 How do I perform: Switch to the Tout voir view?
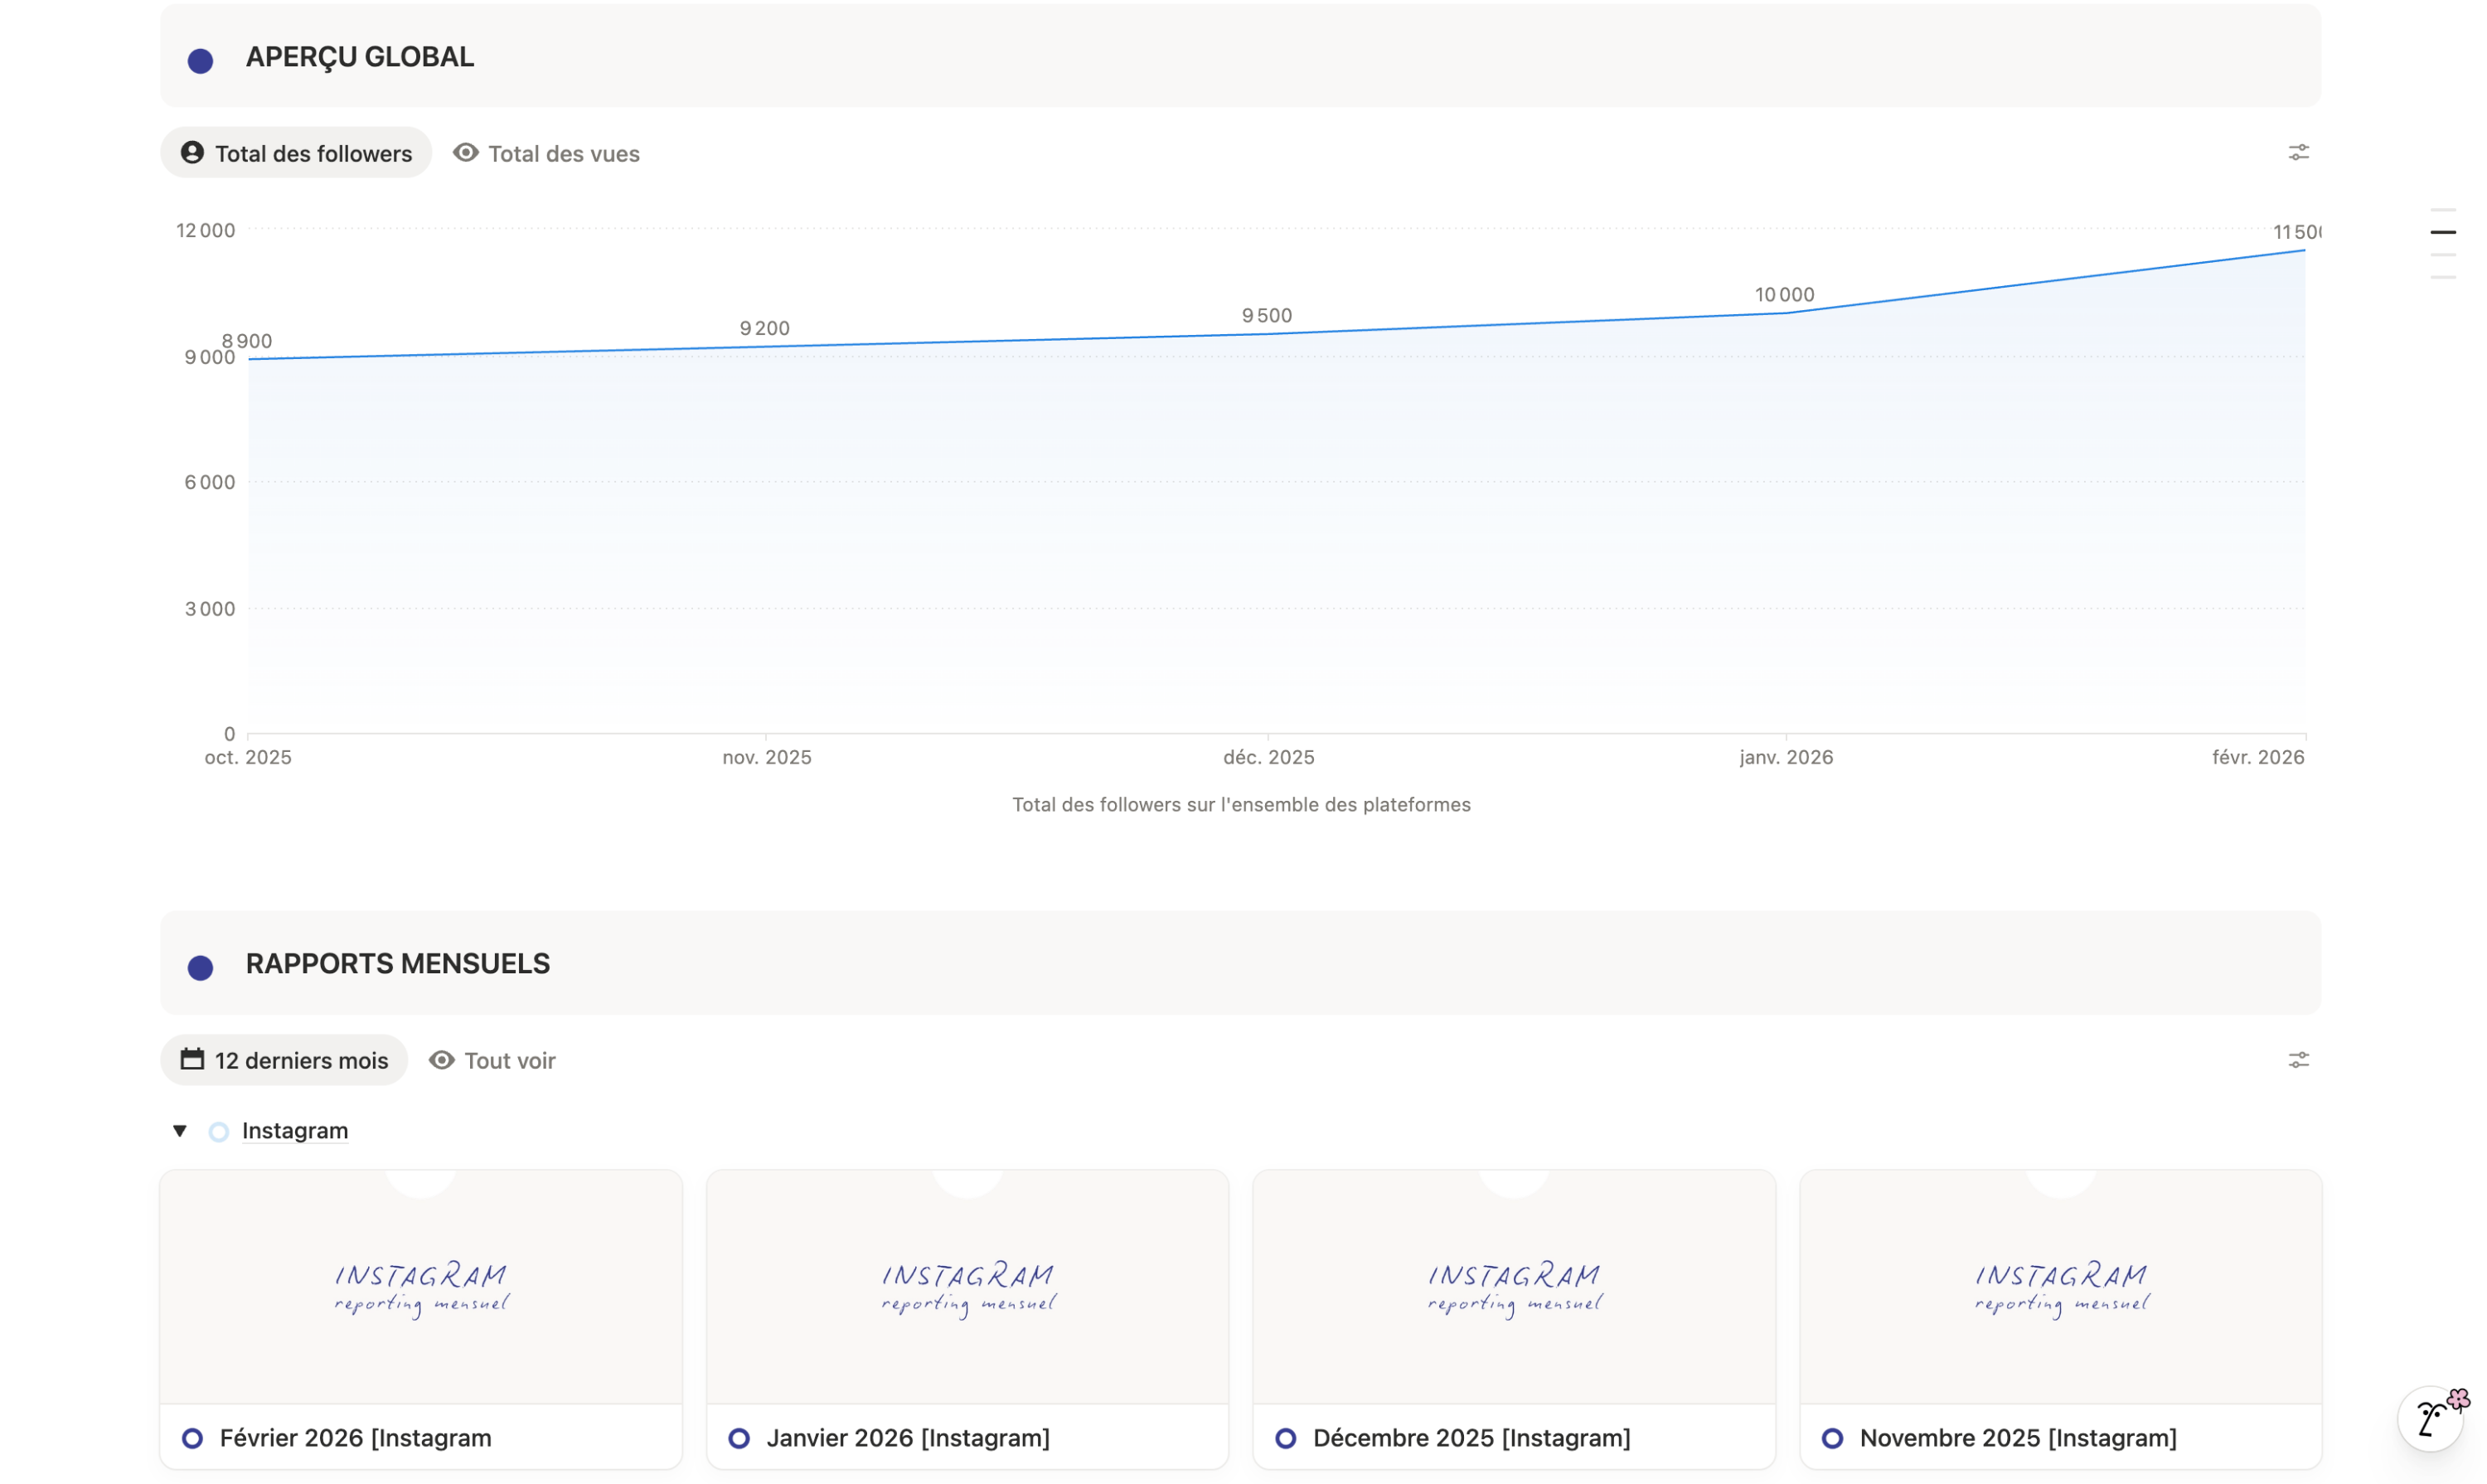(492, 1060)
